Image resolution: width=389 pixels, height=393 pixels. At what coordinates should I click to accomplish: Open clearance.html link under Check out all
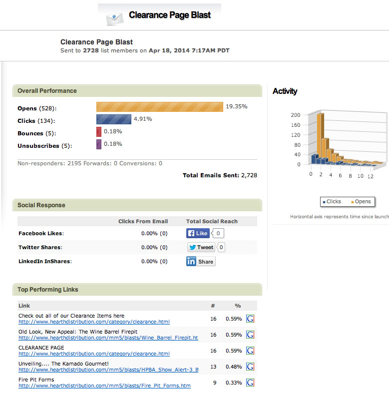(x=94, y=322)
